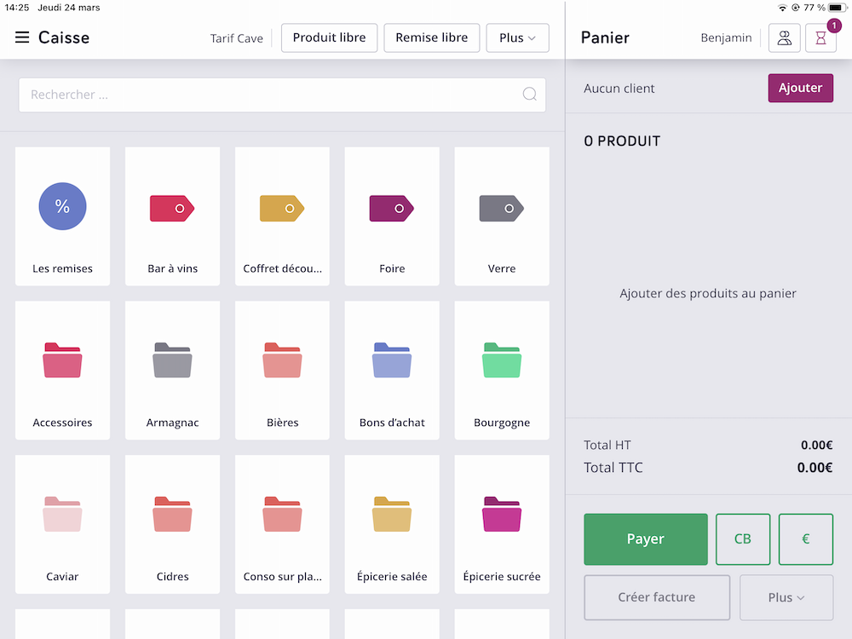Open Les remises percent category
The height and width of the screenshot is (639, 852).
click(x=62, y=216)
